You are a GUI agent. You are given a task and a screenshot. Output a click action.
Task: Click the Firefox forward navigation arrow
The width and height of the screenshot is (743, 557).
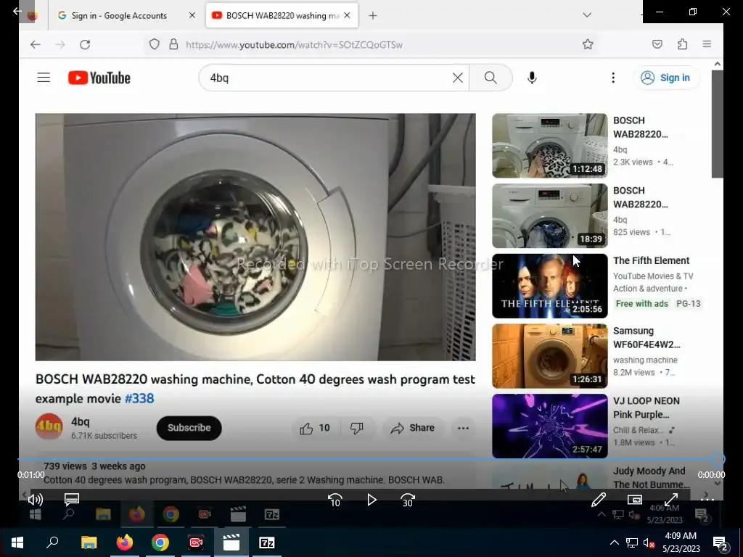60,44
